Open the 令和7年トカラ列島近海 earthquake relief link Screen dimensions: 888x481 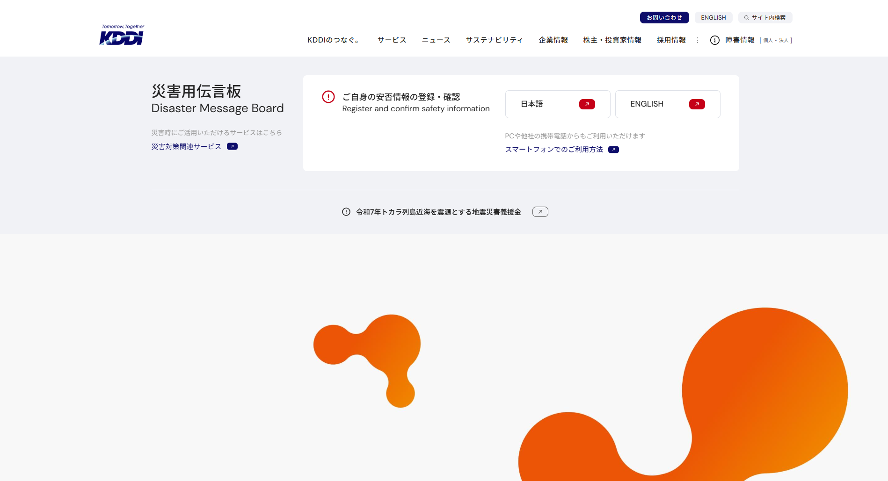(438, 212)
